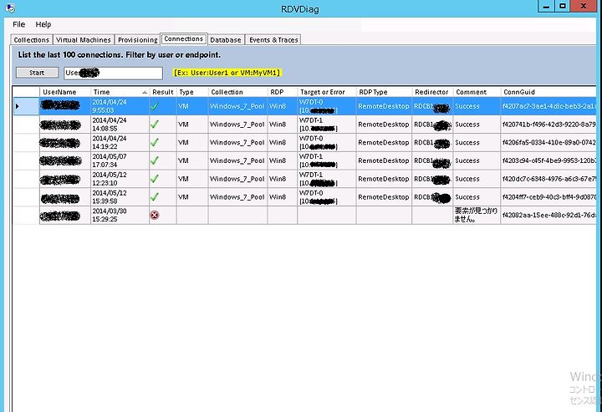Click the Target or Error column header
The height and width of the screenshot is (412, 602).
point(327,92)
